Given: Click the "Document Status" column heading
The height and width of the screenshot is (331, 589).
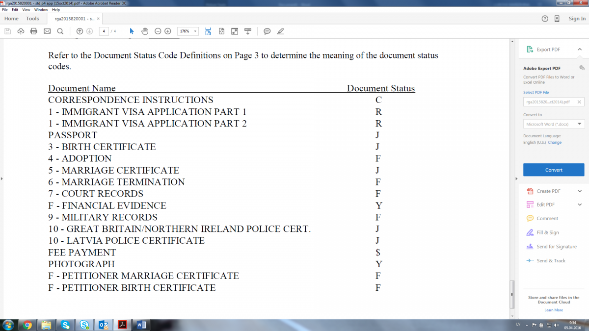Looking at the screenshot, I should pyautogui.click(x=381, y=89).
